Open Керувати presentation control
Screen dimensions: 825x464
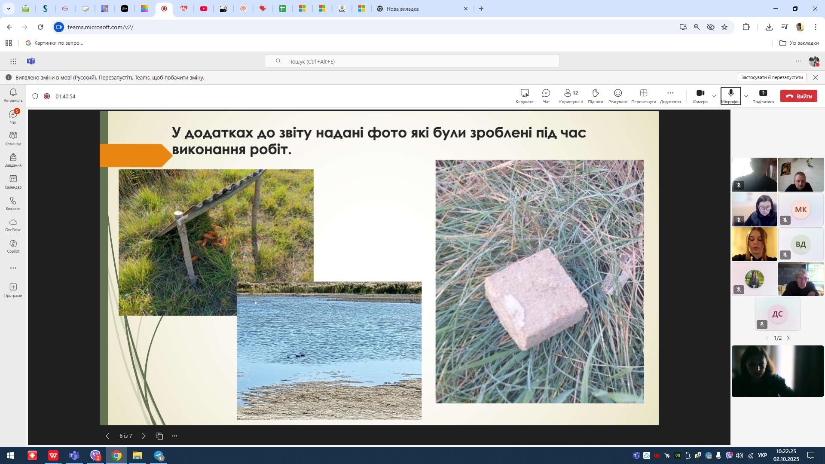point(524,96)
